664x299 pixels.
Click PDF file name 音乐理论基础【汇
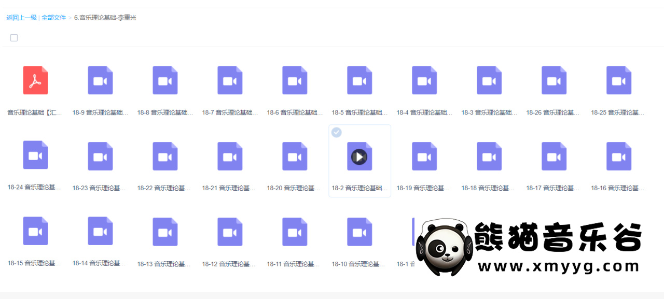click(35, 112)
